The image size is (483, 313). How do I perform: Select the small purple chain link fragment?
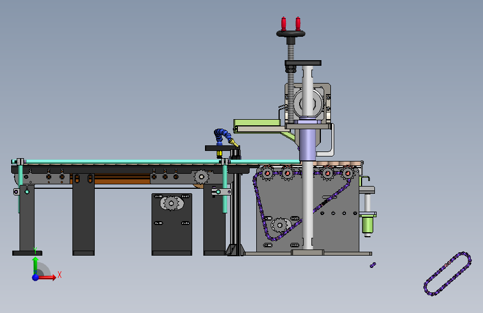(373, 265)
